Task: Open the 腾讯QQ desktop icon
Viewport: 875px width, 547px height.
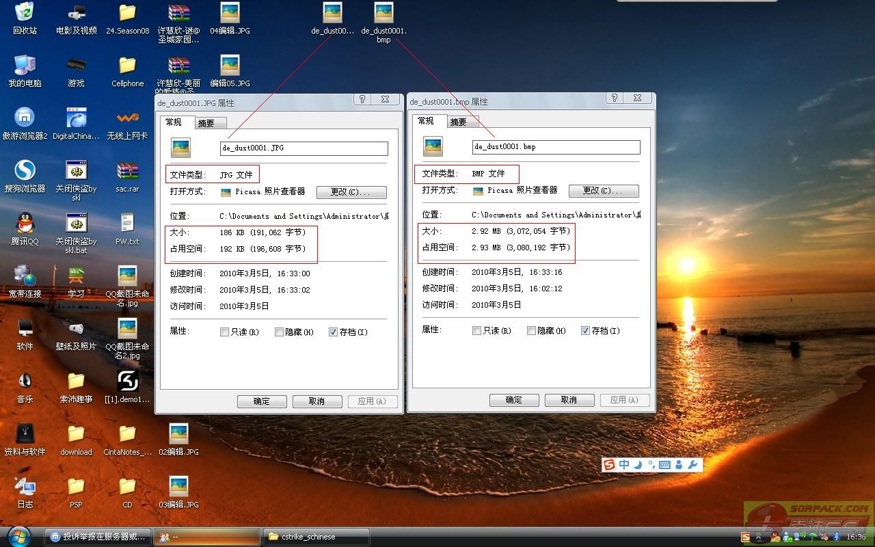Action: pyautogui.click(x=25, y=224)
